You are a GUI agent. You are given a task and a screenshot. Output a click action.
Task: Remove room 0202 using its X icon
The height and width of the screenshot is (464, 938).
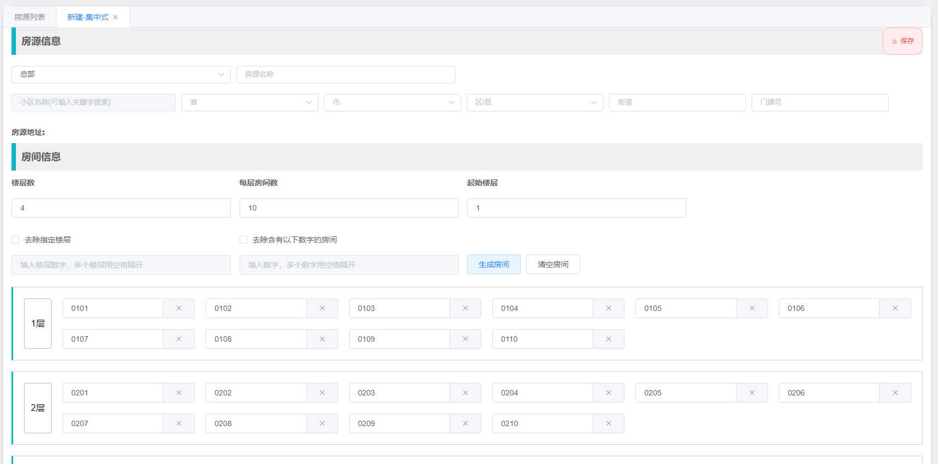(322, 393)
